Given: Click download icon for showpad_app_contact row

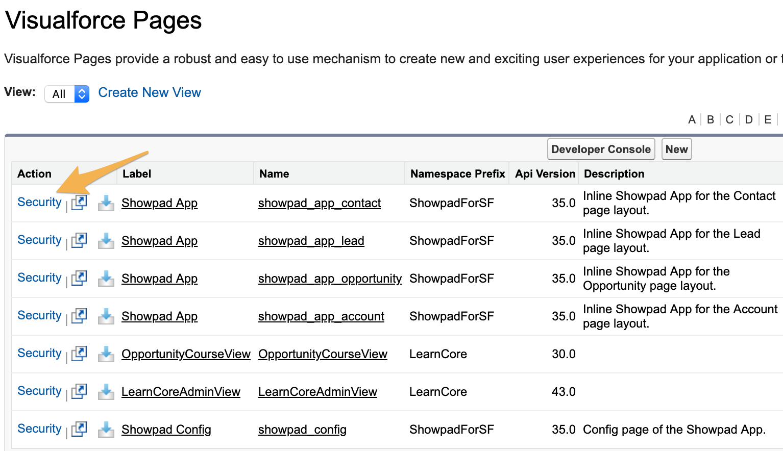Looking at the screenshot, I should (x=106, y=203).
